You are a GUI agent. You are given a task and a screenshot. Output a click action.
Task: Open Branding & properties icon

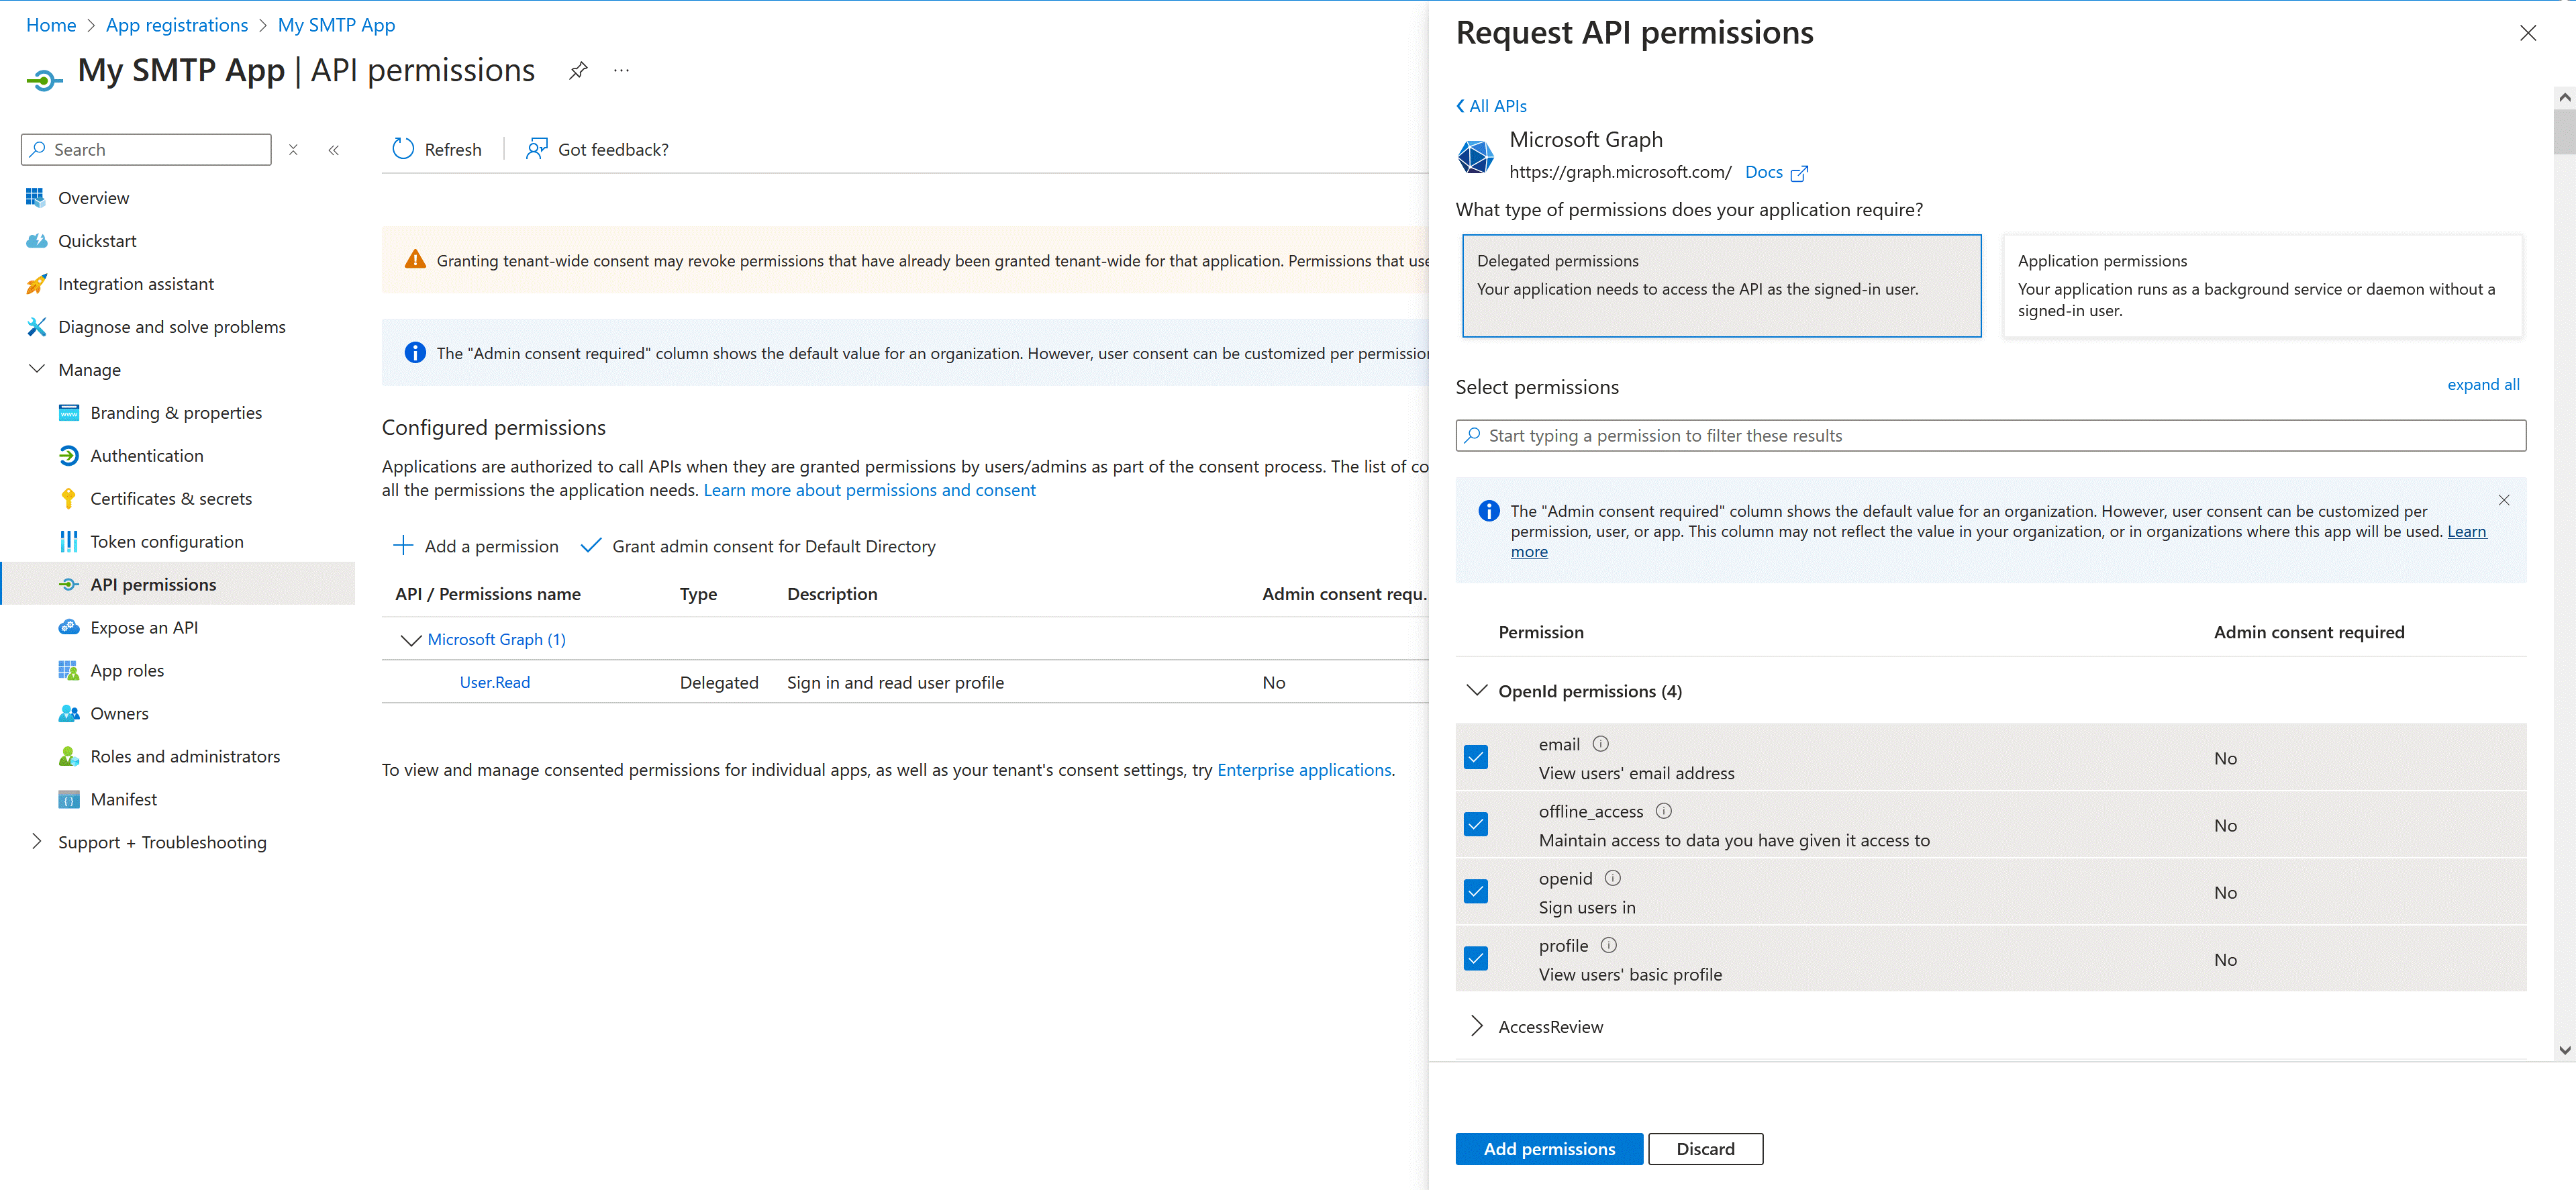[68, 413]
